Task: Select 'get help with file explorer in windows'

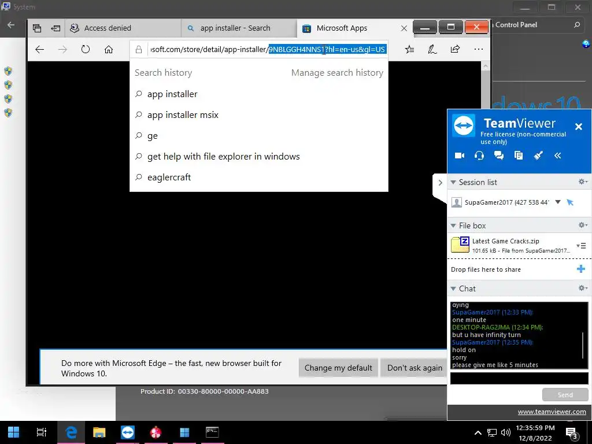Action: [258, 156]
